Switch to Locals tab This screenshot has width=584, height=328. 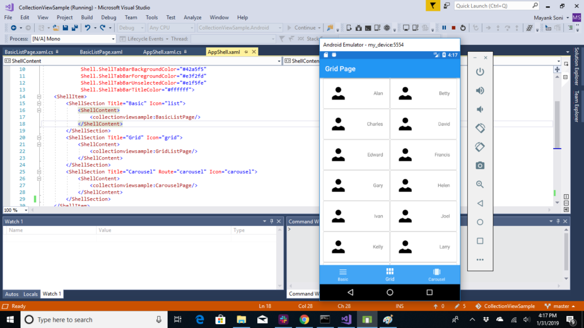[x=31, y=294]
